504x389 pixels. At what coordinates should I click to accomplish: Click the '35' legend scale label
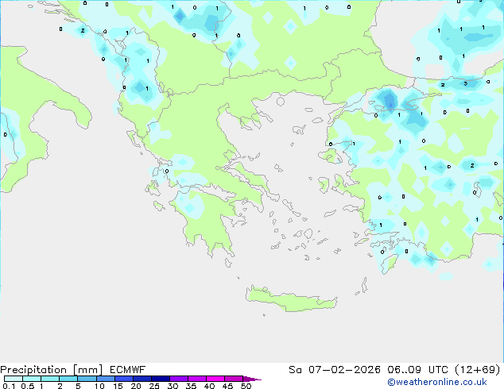coord(191,386)
